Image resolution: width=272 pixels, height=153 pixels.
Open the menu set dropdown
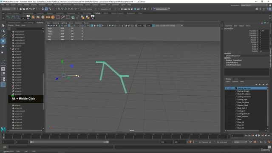8,9
